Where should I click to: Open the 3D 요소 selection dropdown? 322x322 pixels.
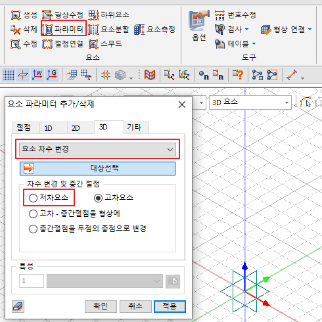point(250,103)
